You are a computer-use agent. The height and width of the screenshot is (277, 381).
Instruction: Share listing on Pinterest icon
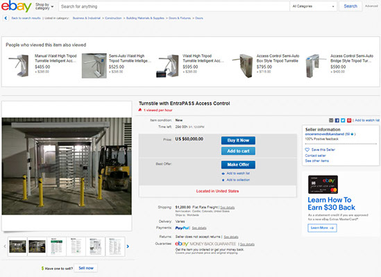click(x=349, y=120)
